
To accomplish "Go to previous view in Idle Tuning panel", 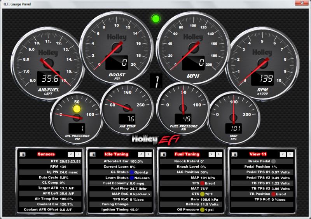I will (141, 154).
